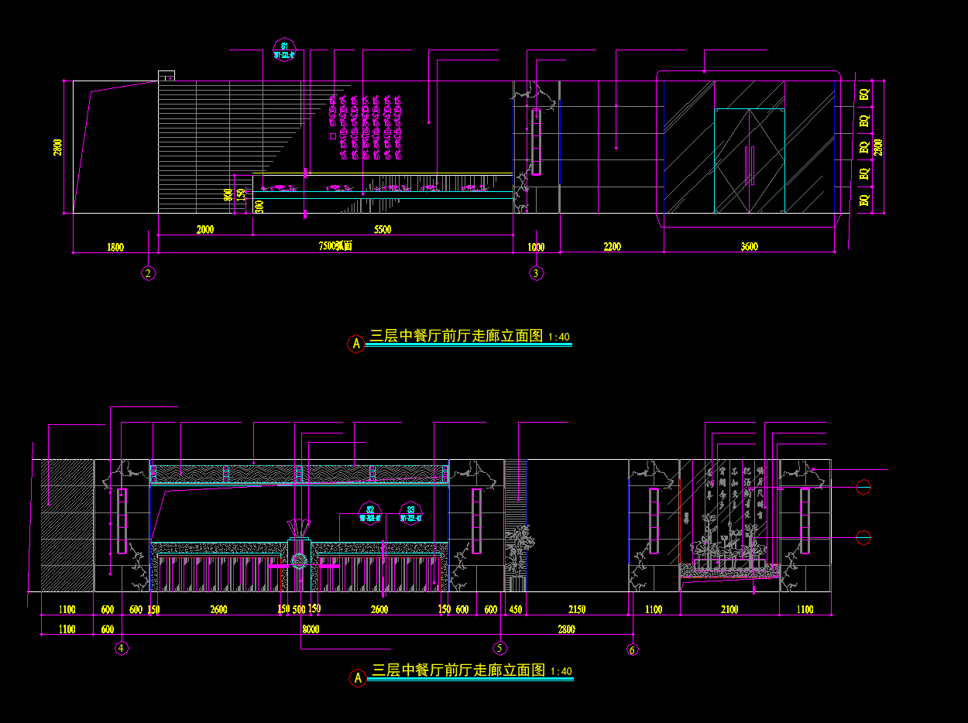Select the S2 hexagon detail marker
This screenshot has width=968, height=723.
click(371, 513)
